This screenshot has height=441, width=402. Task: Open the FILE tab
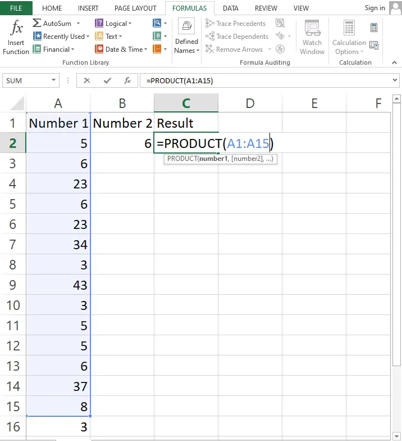tap(16, 8)
